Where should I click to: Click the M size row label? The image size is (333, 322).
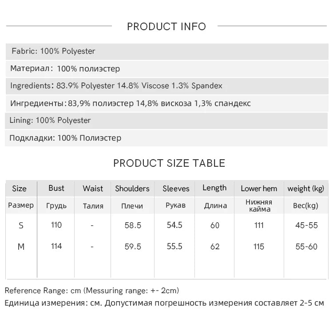pyautogui.click(x=21, y=247)
